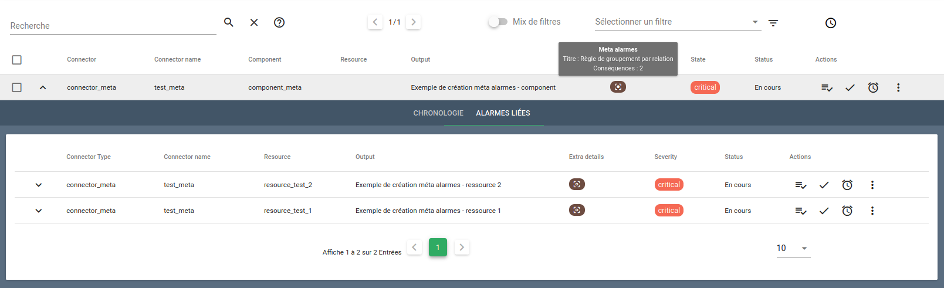Click the search magnifier icon
This screenshot has height=288, width=944.
[x=229, y=22]
